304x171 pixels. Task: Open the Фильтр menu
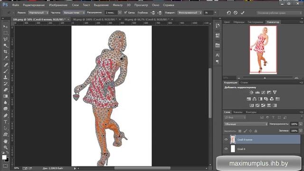(x=118, y=5)
